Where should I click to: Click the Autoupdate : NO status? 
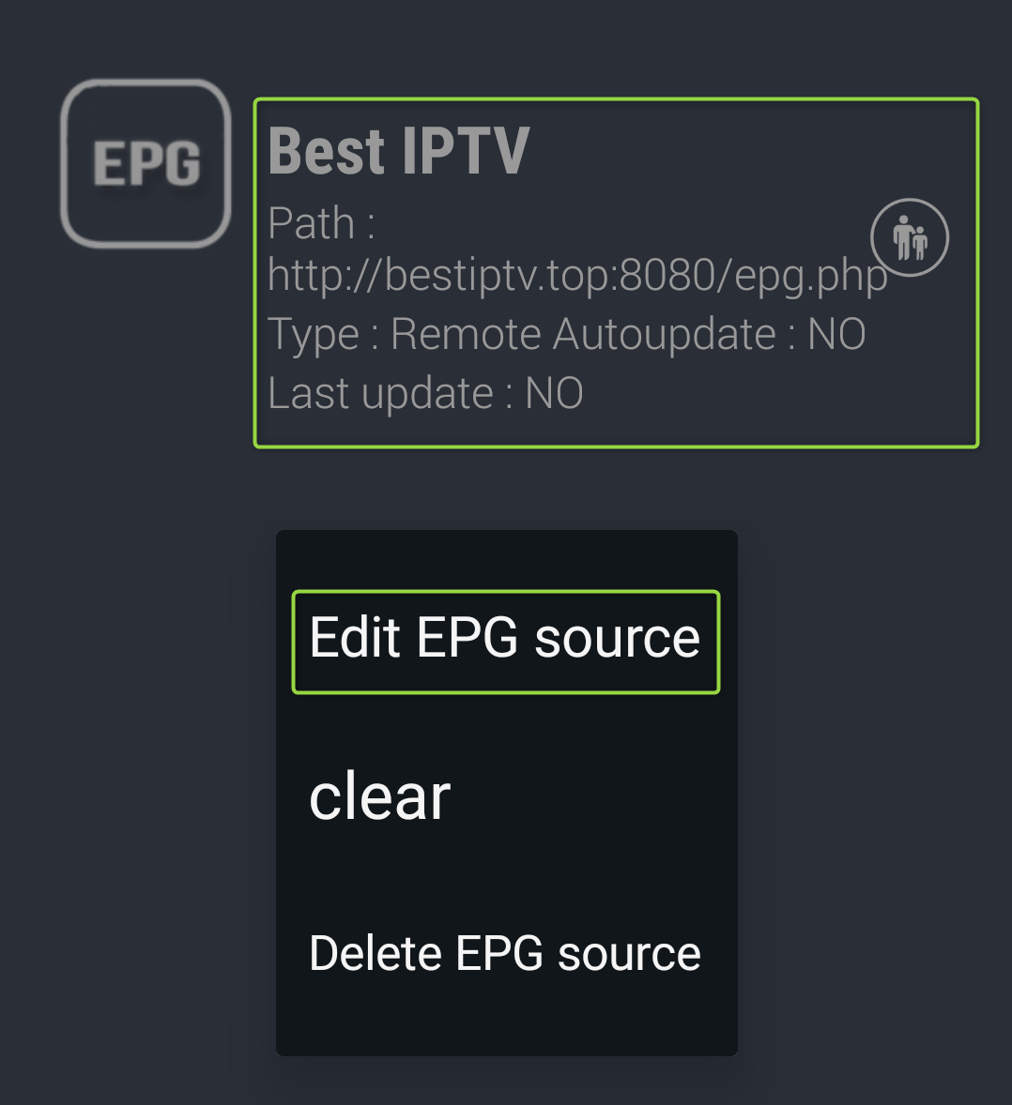[x=710, y=333]
